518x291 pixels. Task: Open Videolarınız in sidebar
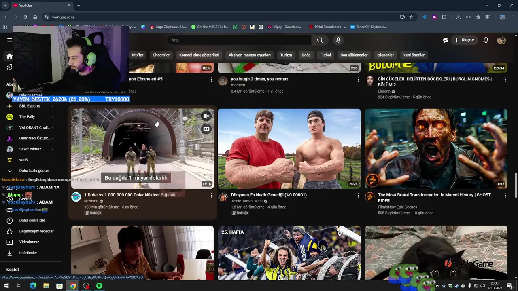click(30, 242)
